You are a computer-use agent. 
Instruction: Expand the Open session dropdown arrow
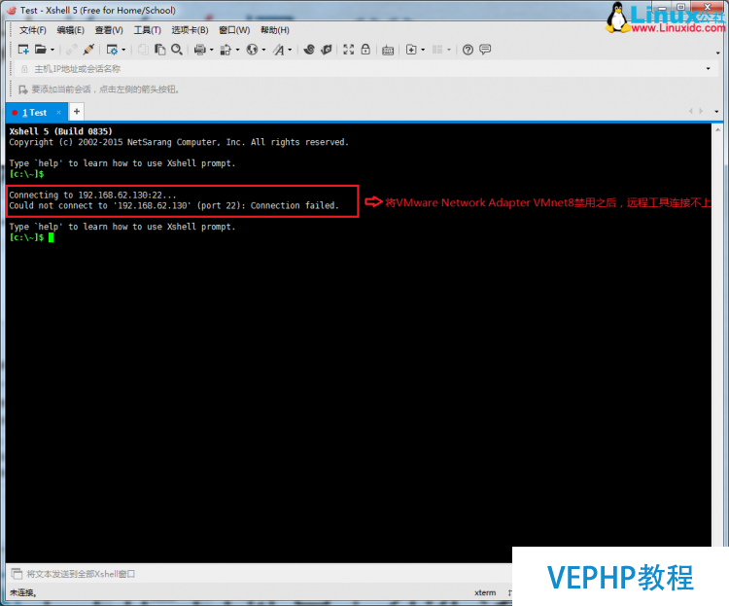[52, 50]
